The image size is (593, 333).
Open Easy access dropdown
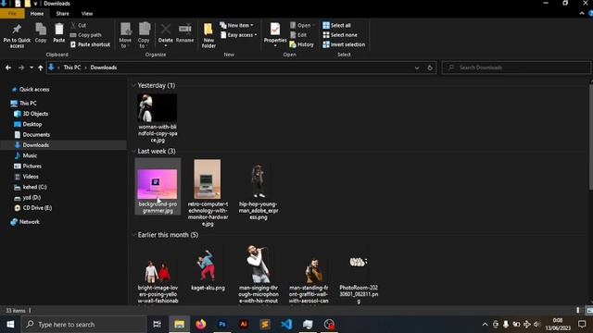[x=239, y=35]
